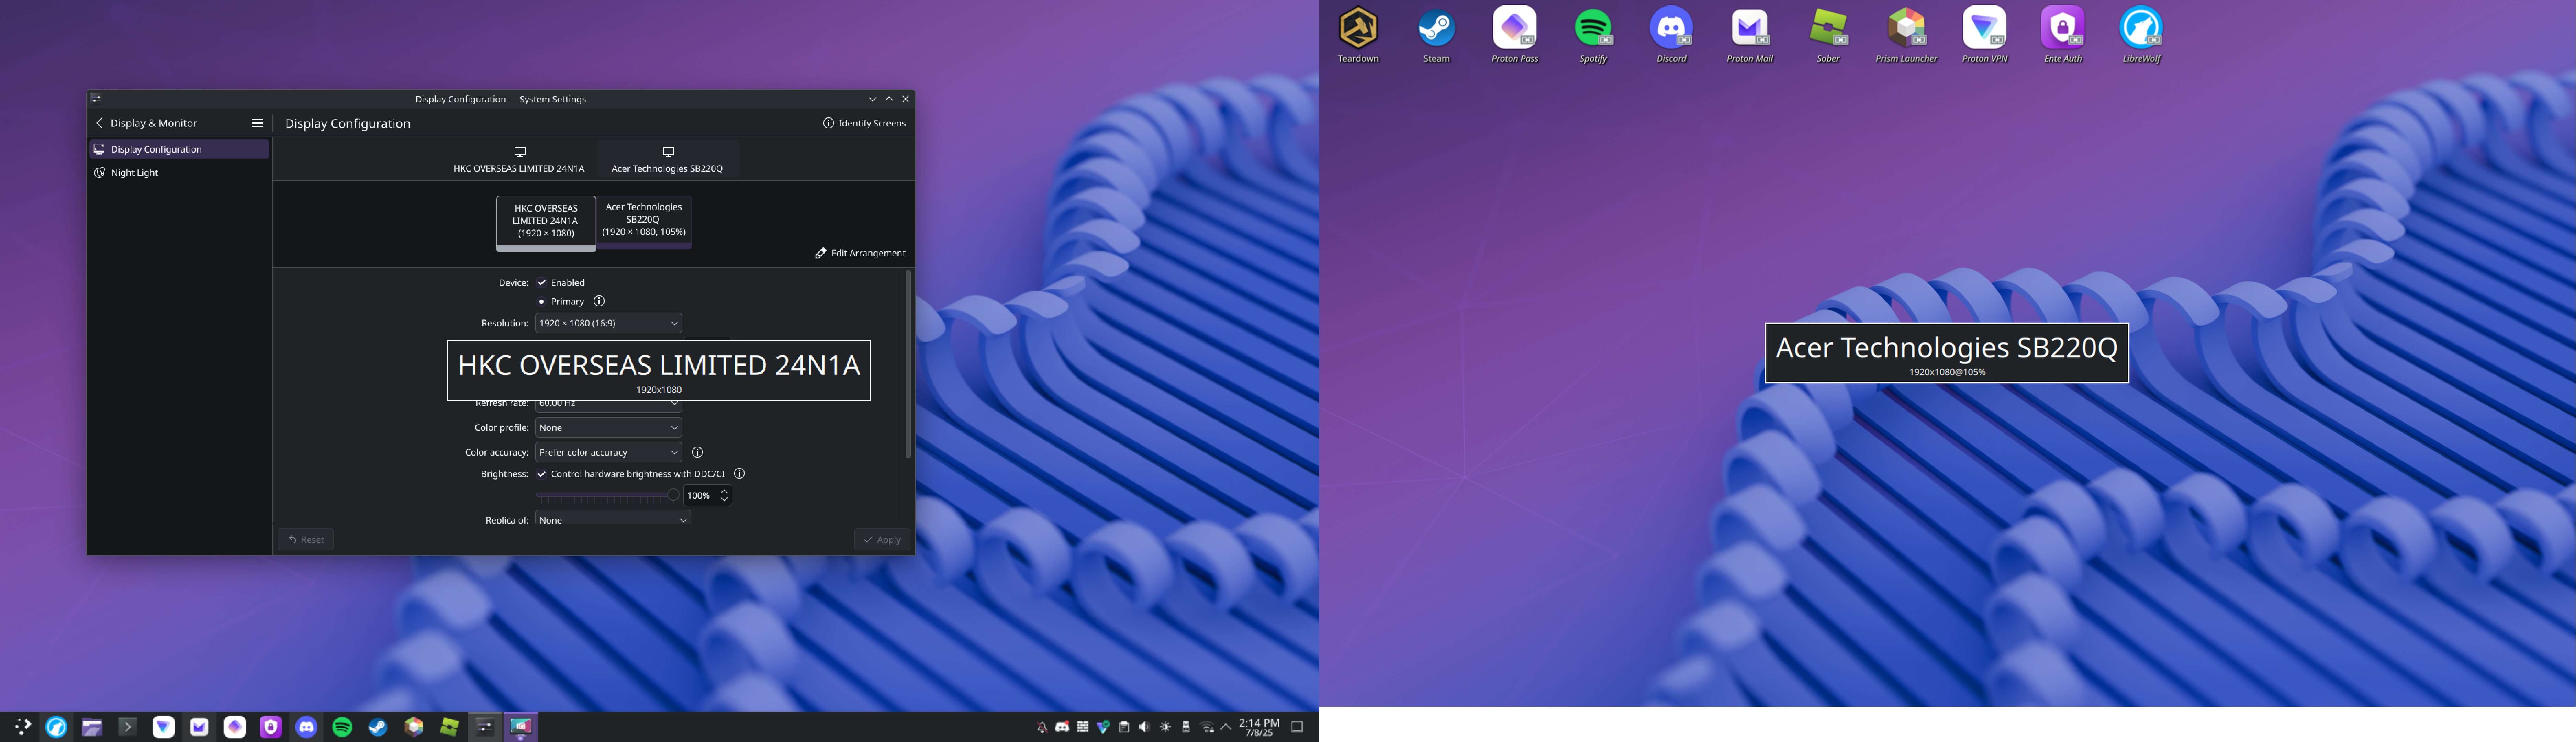Launch Spotify from the taskbar
This screenshot has width=2576, height=742.
(x=342, y=727)
